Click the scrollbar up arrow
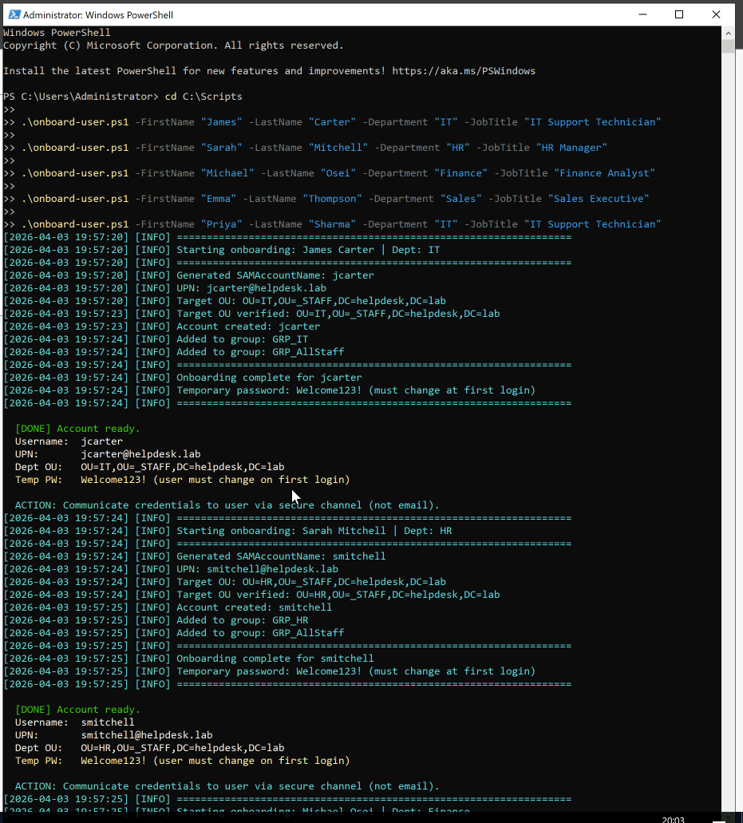 pos(727,33)
